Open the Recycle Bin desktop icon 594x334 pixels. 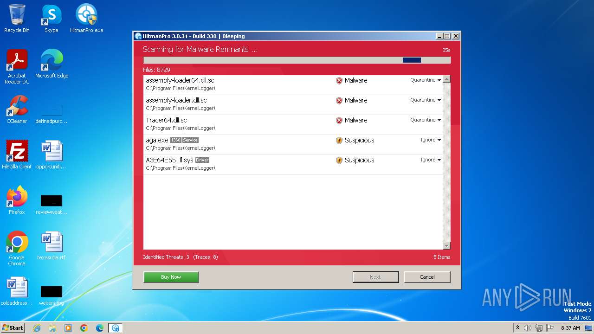click(x=17, y=19)
